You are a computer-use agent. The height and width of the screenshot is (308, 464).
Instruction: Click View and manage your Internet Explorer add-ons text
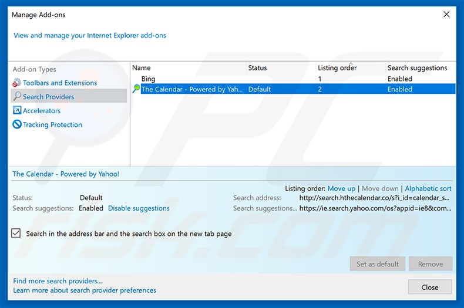point(90,35)
